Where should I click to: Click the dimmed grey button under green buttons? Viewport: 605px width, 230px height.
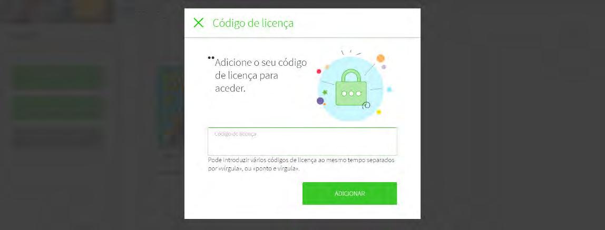[58, 137]
